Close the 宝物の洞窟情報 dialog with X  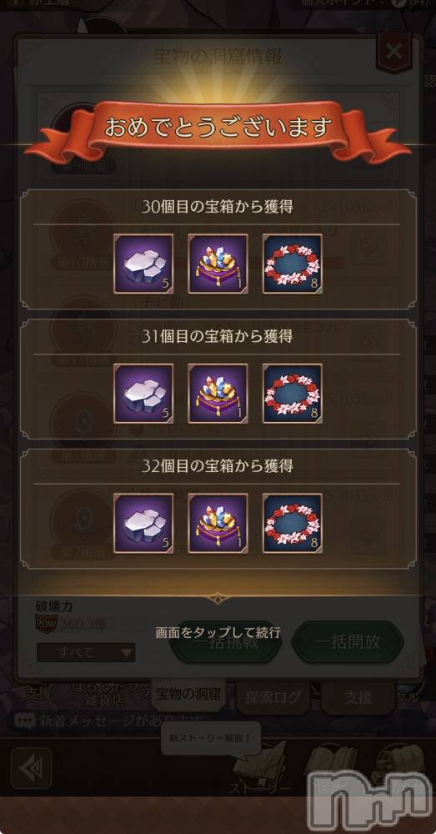click(393, 52)
